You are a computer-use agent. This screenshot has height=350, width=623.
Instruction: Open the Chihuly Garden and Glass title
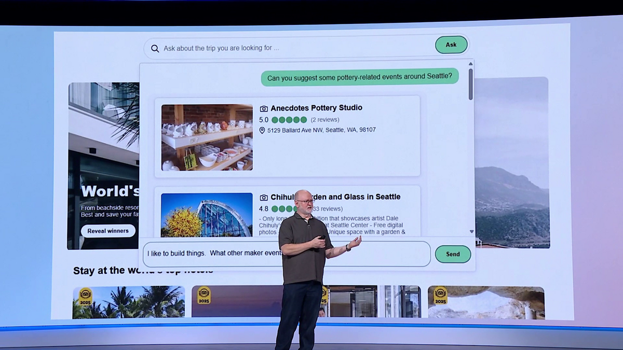click(x=335, y=197)
